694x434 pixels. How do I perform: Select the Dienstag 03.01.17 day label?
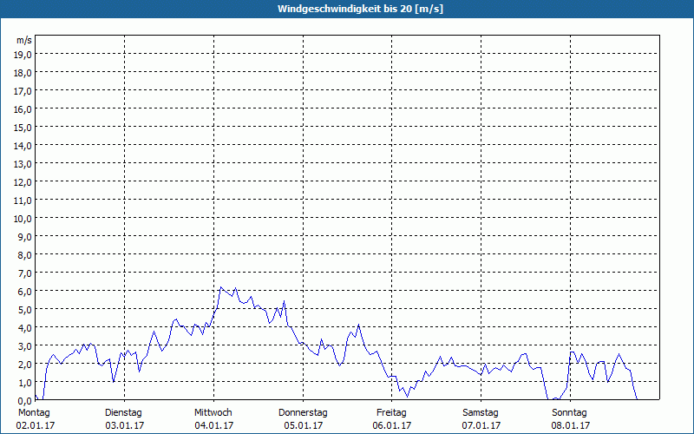click(x=124, y=419)
